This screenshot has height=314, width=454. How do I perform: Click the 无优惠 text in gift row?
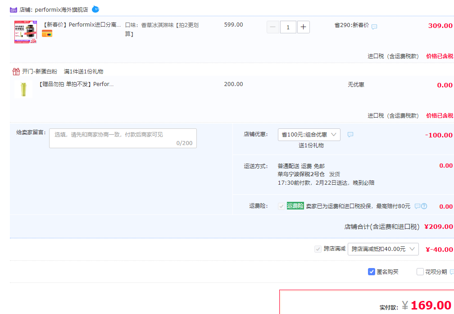pyautogui.click(x=356, y=85)
